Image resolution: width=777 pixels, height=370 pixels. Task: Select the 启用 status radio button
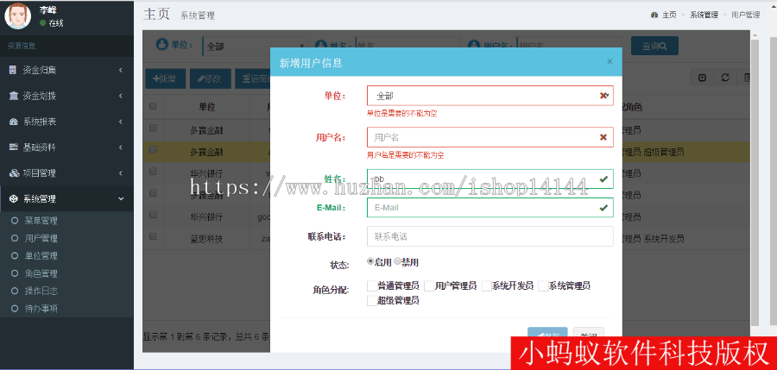click(x=370, y=261)
